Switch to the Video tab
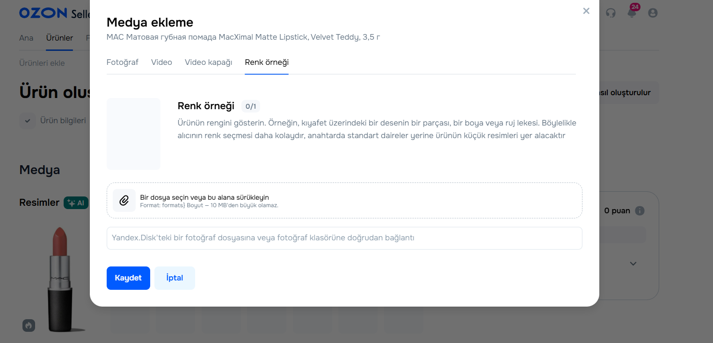The height and width of the screenshot is (343, 713). pos(161,62)
